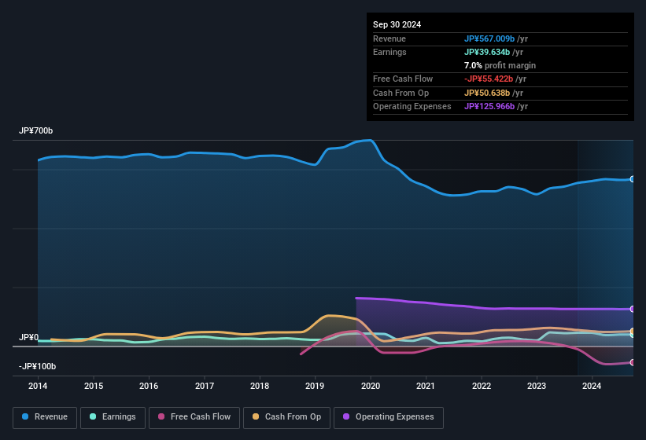Click the orange Cash From Op dot
This screenshot has width=646, height=440.
tap(257, 416)
